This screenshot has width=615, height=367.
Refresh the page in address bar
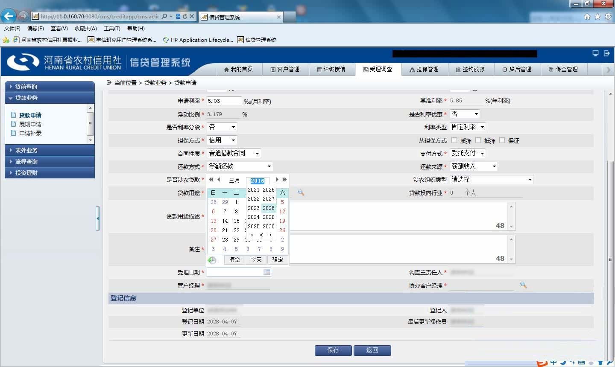185,16
